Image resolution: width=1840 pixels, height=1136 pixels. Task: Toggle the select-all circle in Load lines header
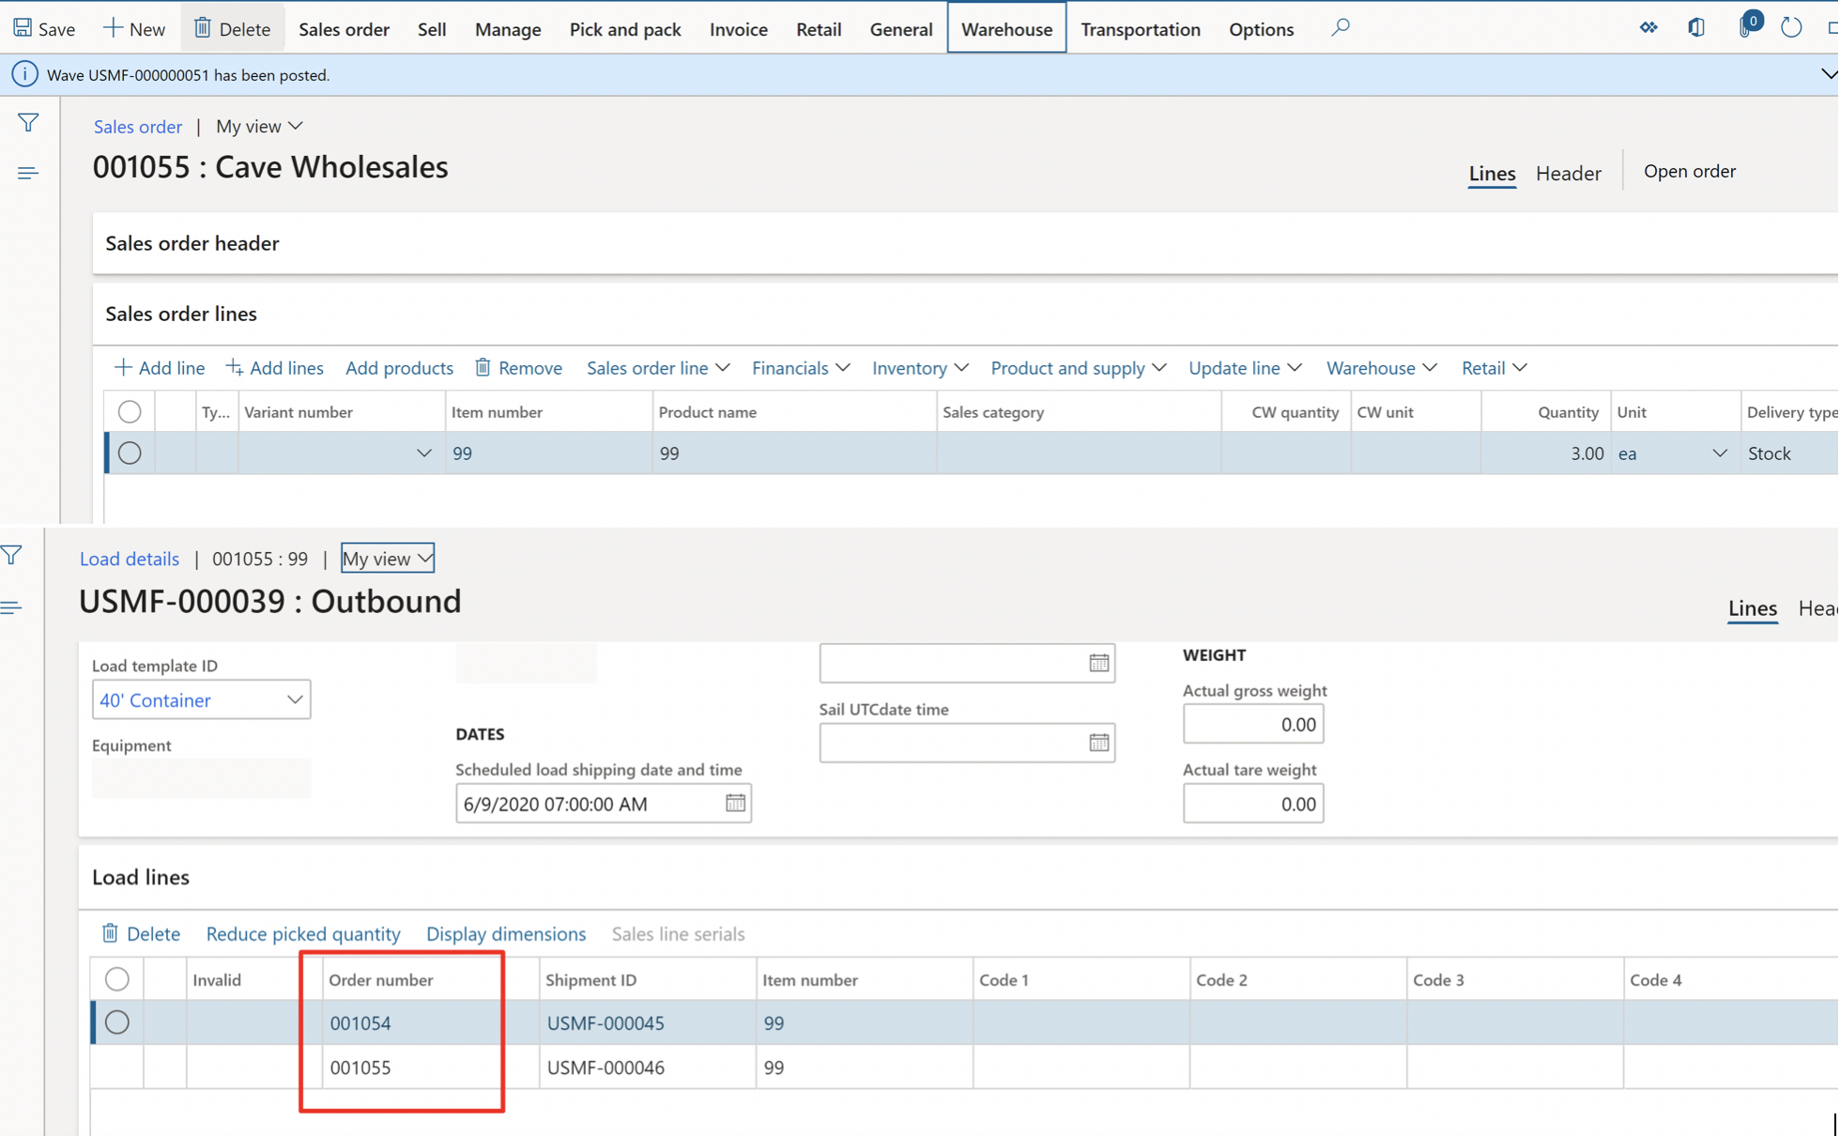click(116, 978)
